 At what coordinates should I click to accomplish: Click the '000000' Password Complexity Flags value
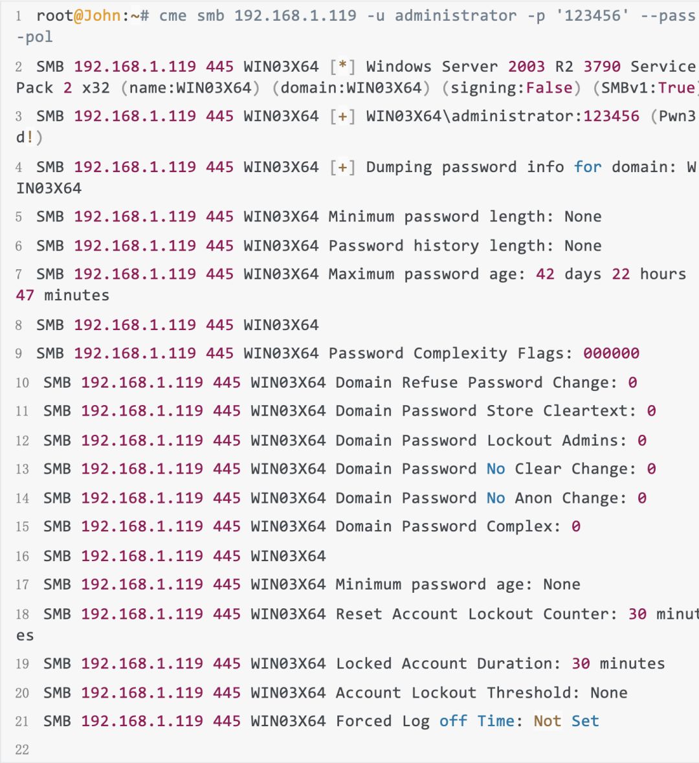(x=611, y=353)
